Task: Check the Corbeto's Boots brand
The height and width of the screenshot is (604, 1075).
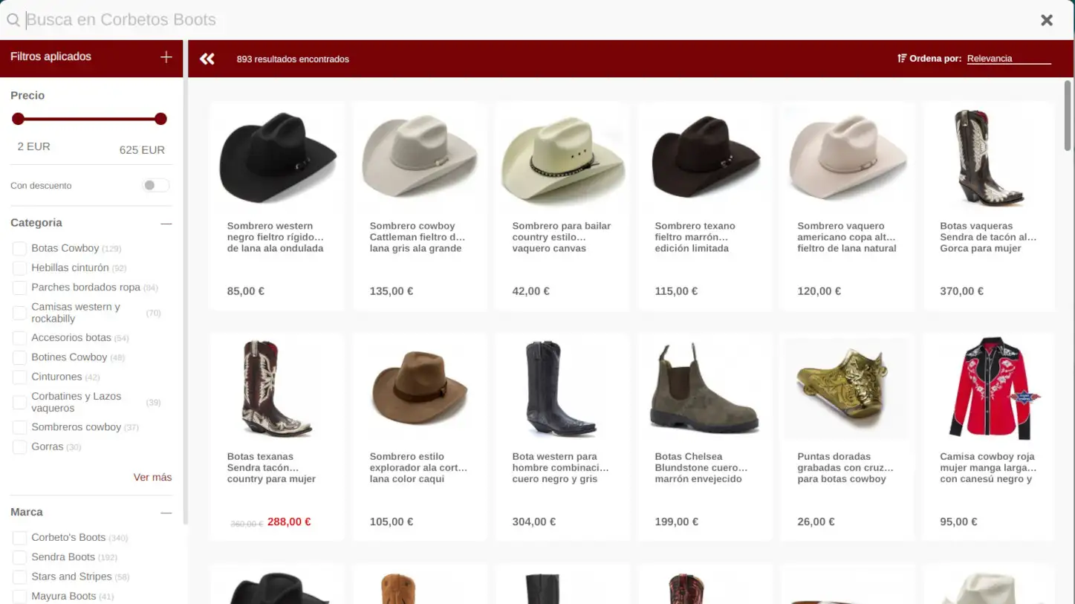Action: coord(19,537)
